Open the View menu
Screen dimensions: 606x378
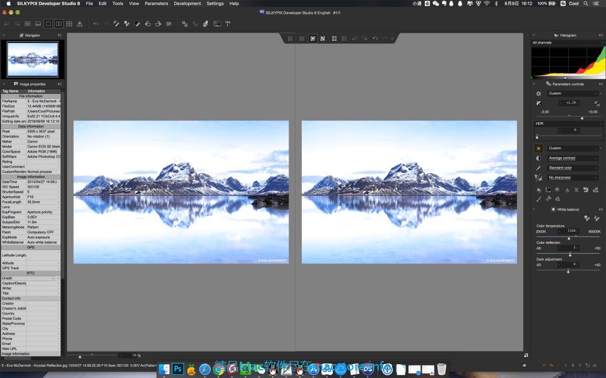(134, 4)
